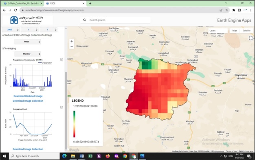Switch map to Satellite view

pos(246,31)
